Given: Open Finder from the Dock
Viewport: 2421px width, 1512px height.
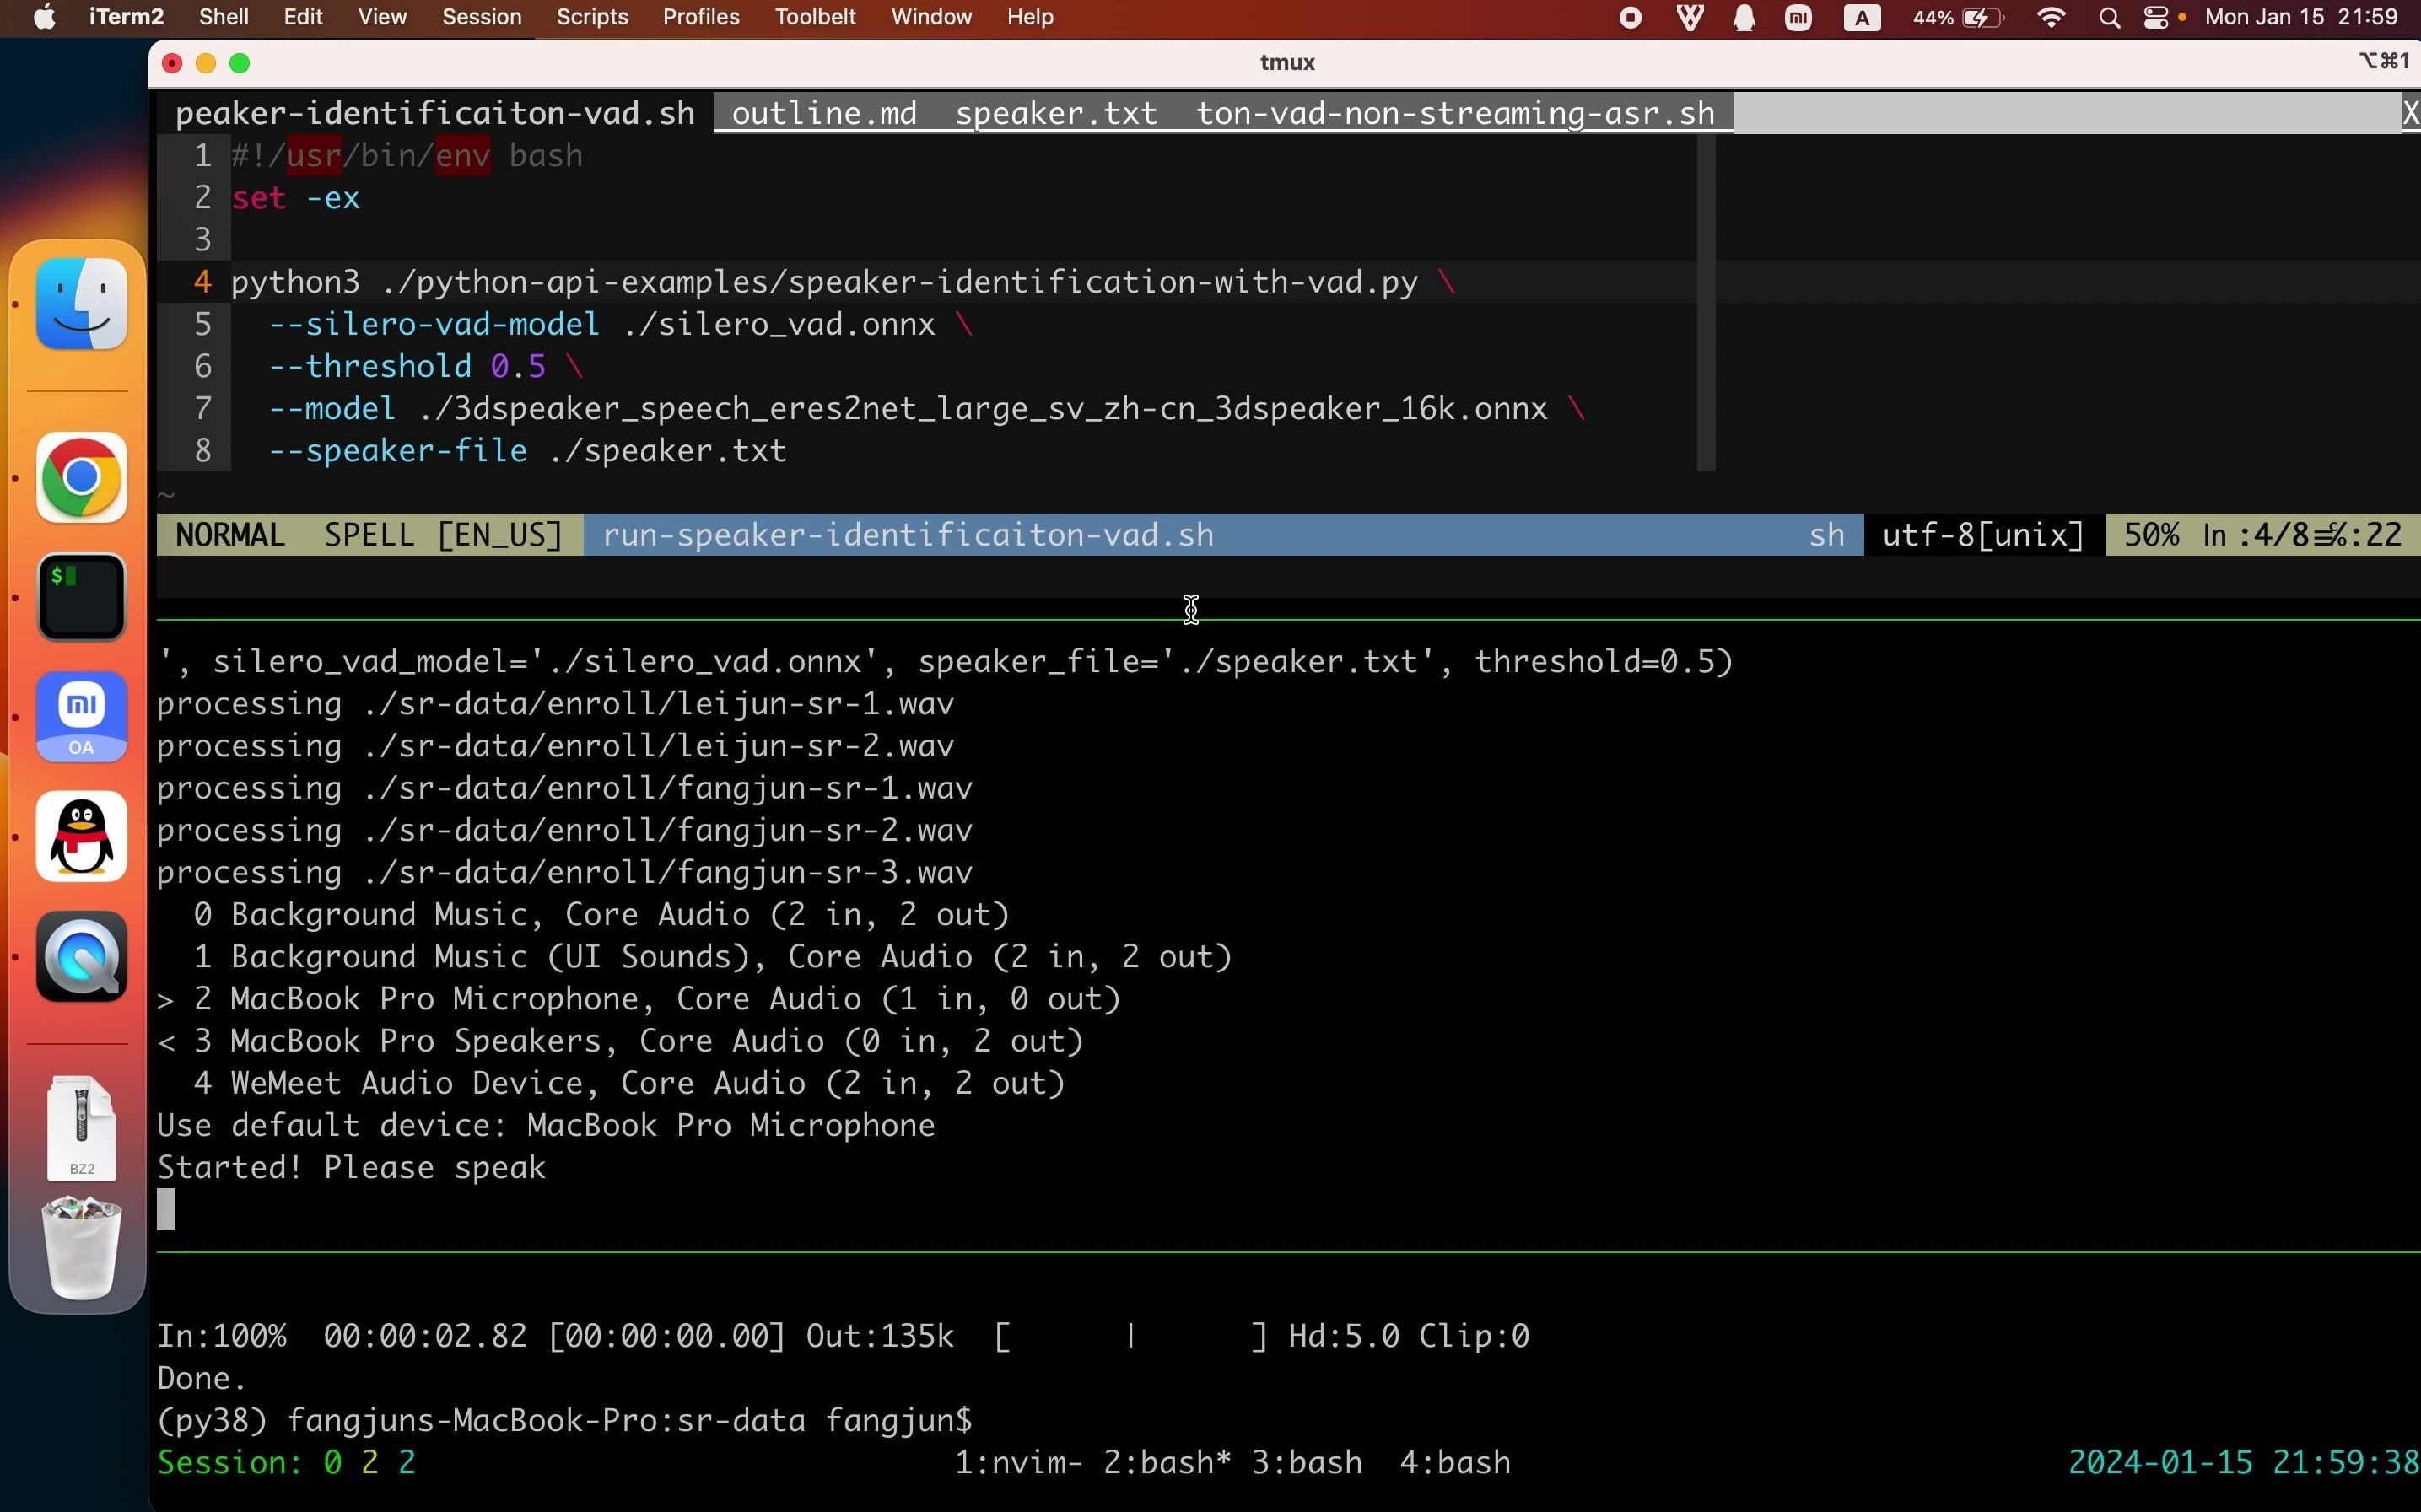Looking at the screenshot, I should click(82, 304).
